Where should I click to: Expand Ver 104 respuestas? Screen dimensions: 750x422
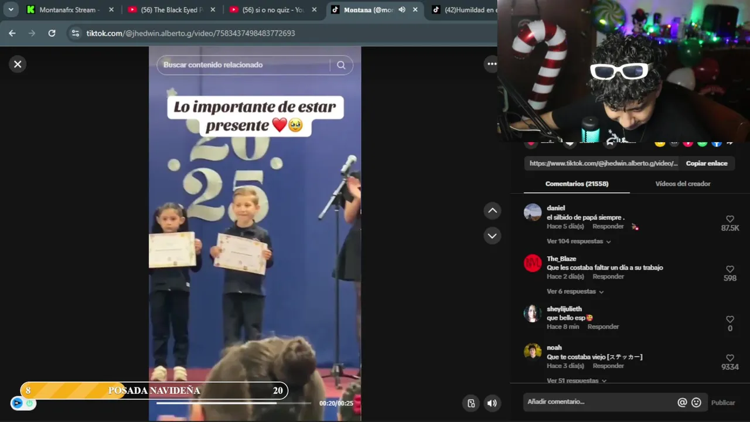pos(579,241)
